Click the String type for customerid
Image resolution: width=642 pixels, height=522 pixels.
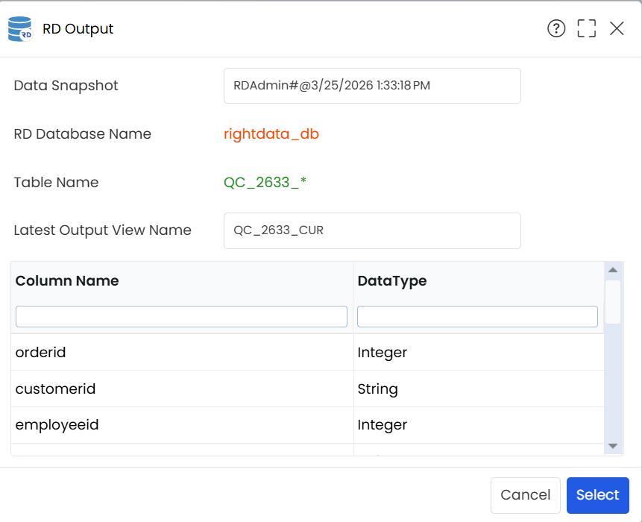(x=377, y=389)
